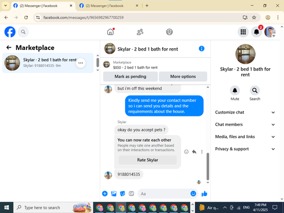The width and height of the screenshot is (284, 213).
Task: Open more actions plus icon in composer
Action: pos(105,194)
